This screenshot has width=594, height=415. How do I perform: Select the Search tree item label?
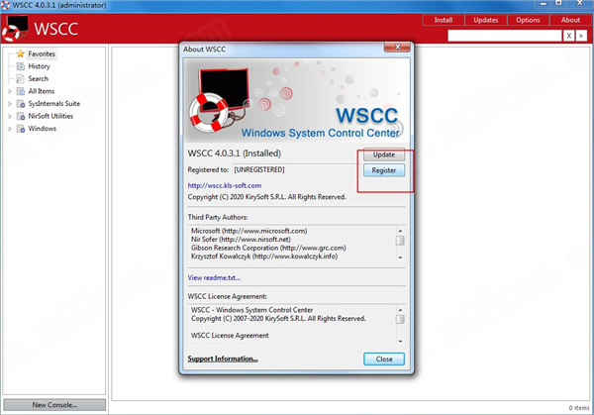click(x=39, y=79)
